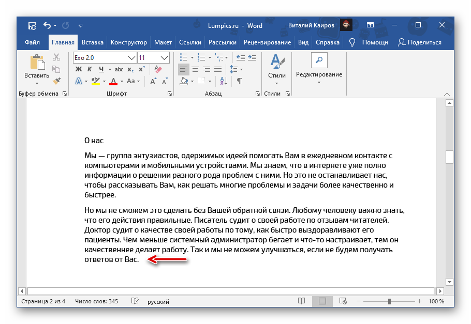This screenshot has height=324, width=471.
Task: Click the Вставить paste icon
Action: 37,62
